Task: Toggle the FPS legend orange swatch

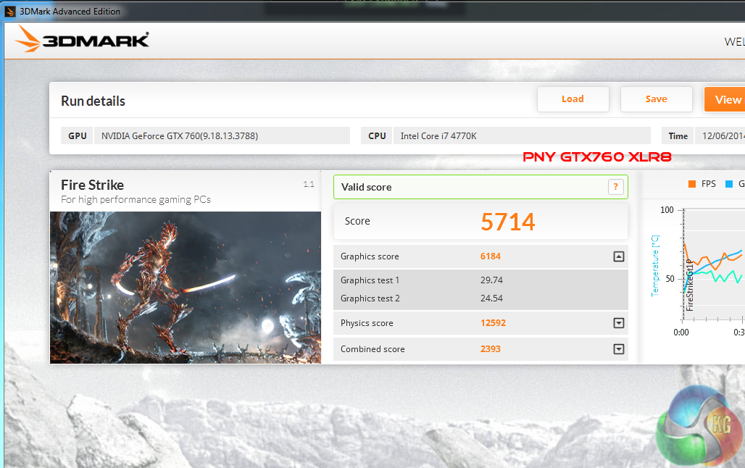Action: pyautogui.click(x=692, y=184)
